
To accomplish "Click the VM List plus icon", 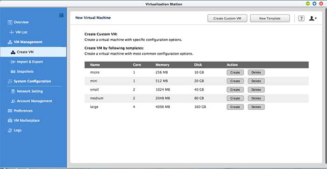I will click(x=12, y=32).
